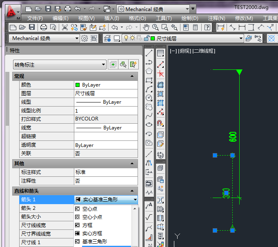Toggle the layer lightbulb on/off icon

coord(126,38)
